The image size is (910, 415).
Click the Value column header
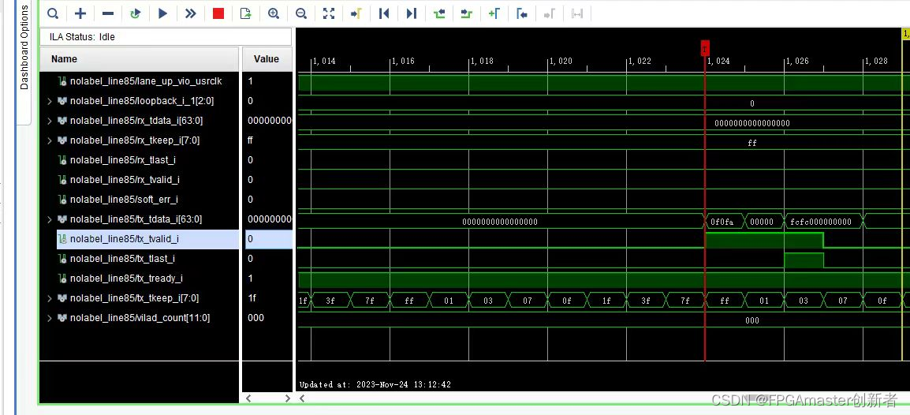pos(267,59)
